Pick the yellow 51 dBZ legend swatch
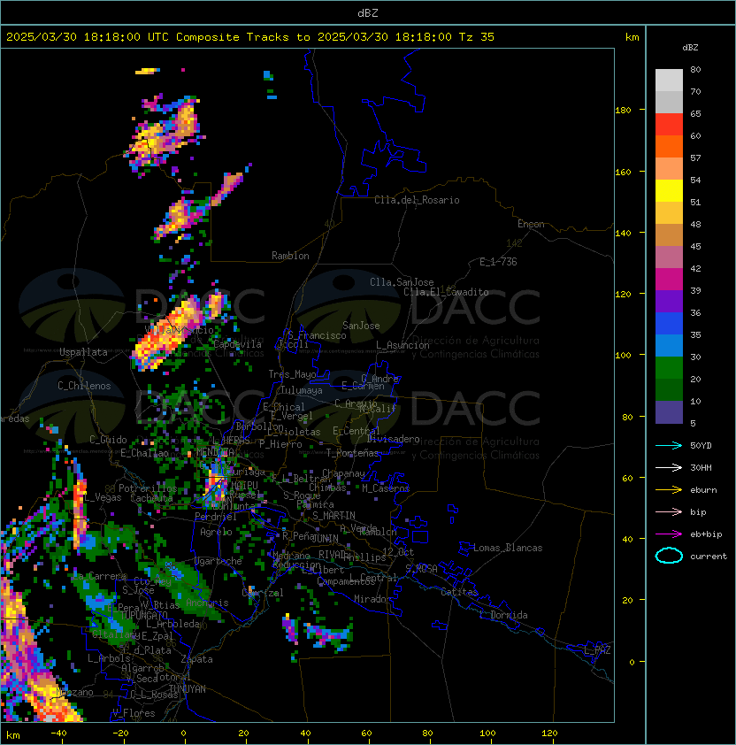Viewport: 736px width, 745px height. (x=669, y=191)
